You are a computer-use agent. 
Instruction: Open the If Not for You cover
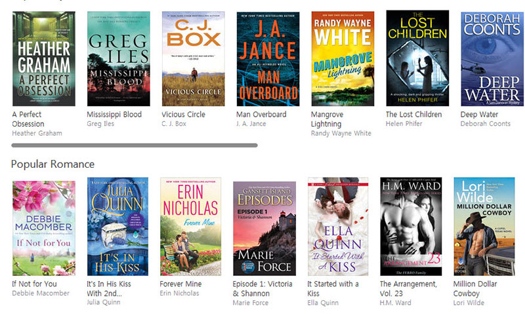(44, 228)
